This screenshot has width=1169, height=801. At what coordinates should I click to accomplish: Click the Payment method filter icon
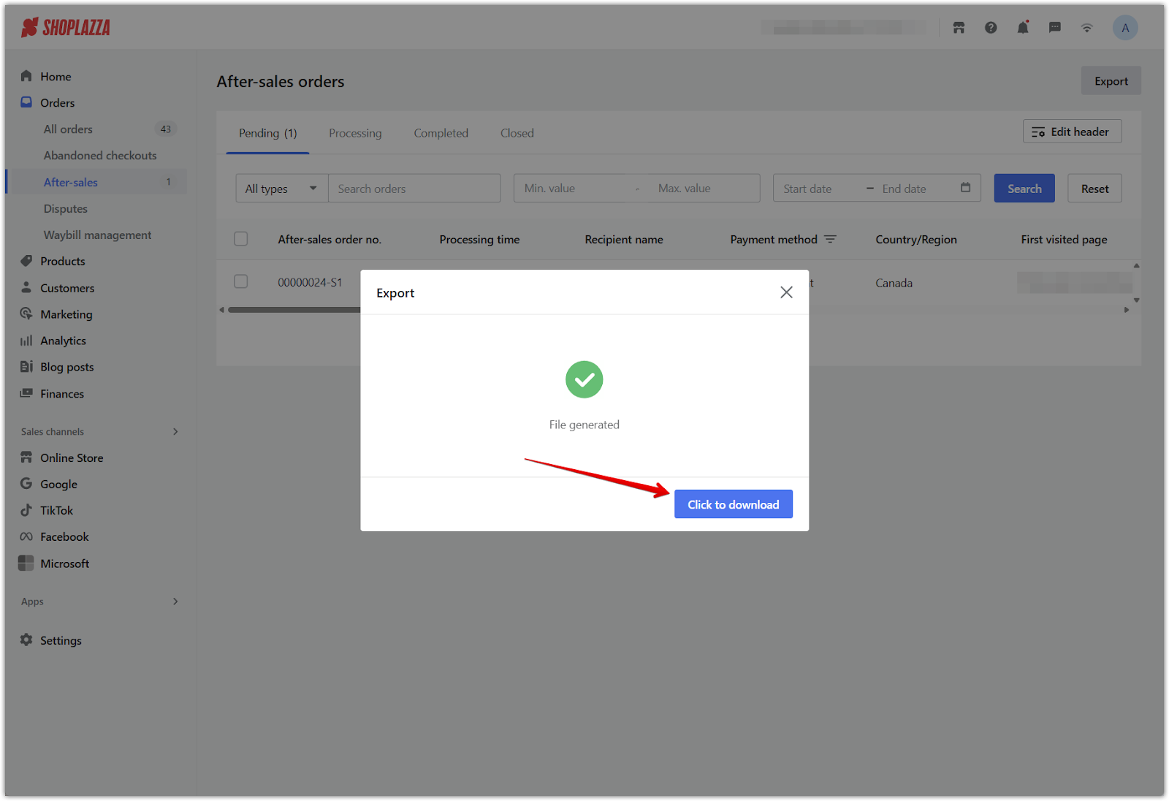tap(830, 240)
